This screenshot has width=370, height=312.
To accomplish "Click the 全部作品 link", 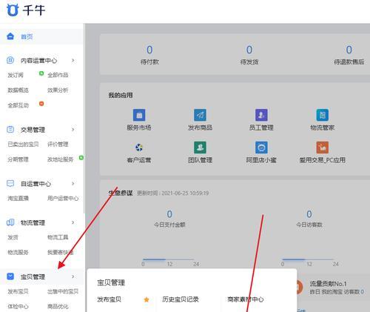I will click(x=58, y=75).
